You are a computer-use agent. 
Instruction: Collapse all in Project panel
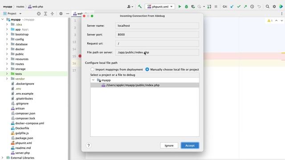point(52,14)
